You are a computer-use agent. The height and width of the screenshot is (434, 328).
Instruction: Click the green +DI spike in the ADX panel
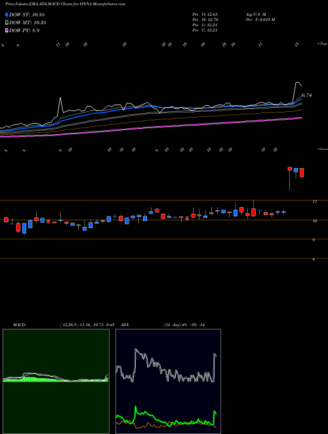coord(136,408)
